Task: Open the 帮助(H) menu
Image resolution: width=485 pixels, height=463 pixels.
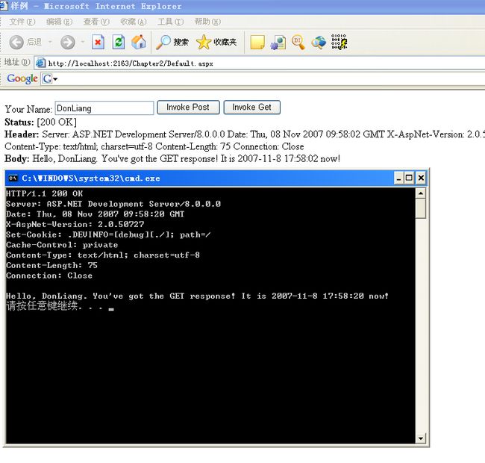Action: tap(207, 22)
